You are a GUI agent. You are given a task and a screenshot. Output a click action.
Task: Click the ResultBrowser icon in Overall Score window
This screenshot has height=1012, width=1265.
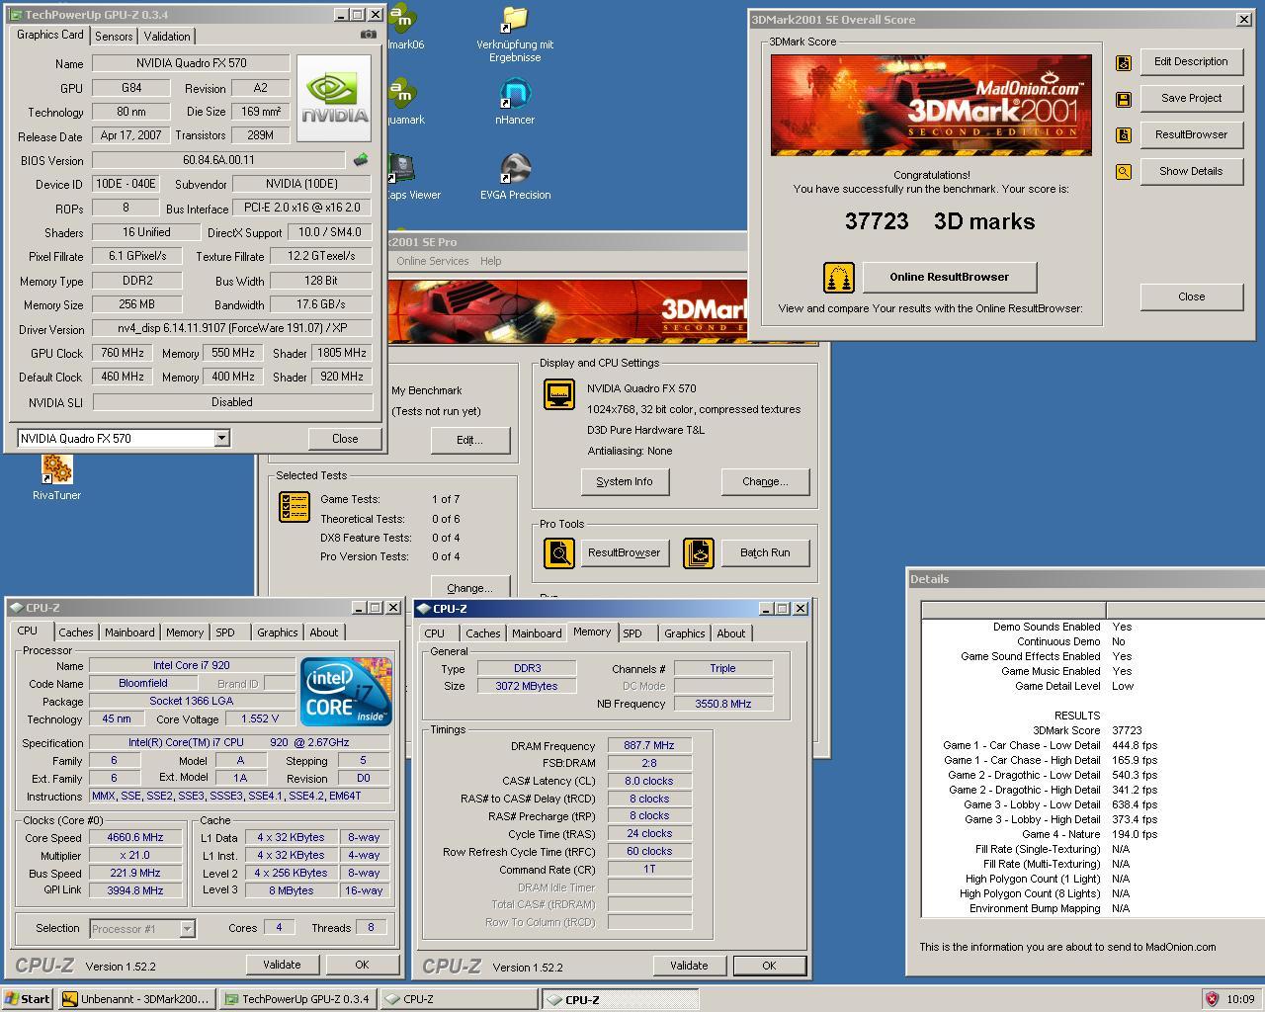coord(1124,135)
